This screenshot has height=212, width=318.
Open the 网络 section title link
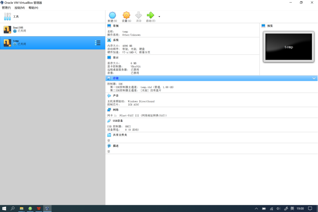[116, 110]
